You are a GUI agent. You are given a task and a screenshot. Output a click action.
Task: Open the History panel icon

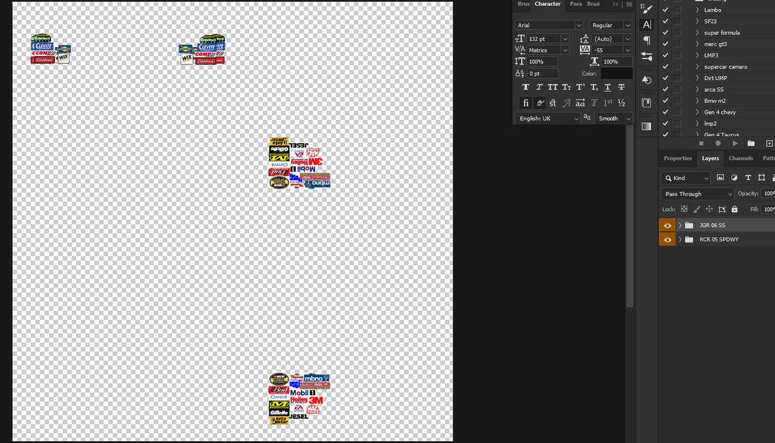click(647, 80)
